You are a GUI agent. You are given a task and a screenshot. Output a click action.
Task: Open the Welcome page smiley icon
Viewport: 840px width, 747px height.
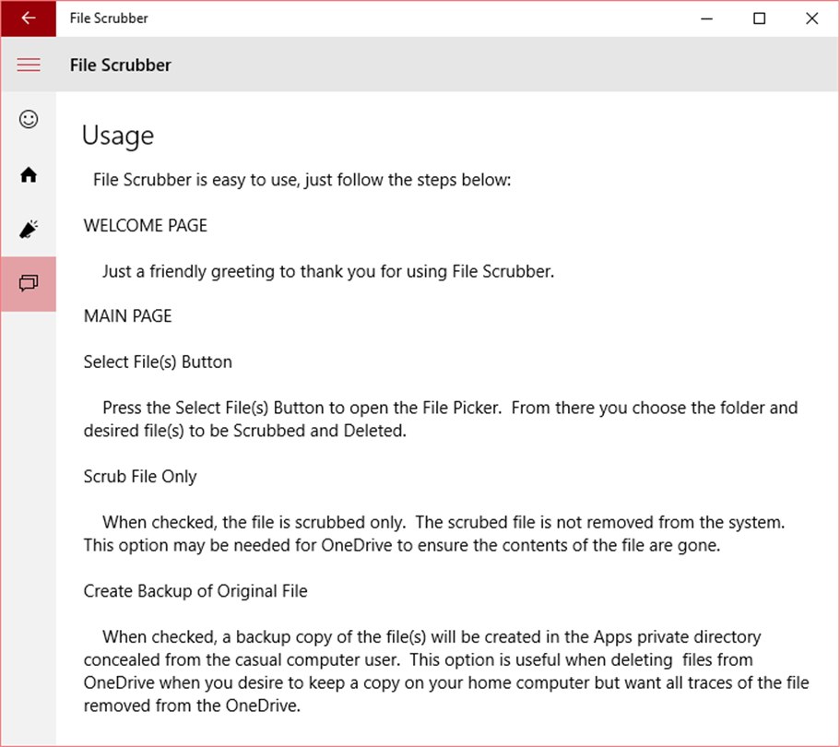29,119
